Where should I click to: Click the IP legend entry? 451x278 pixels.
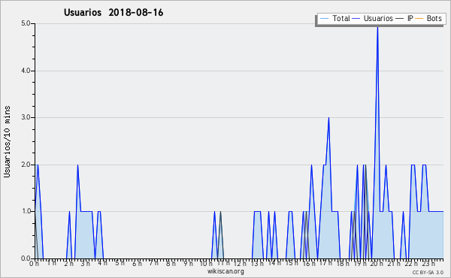click(x=404, y=18)
